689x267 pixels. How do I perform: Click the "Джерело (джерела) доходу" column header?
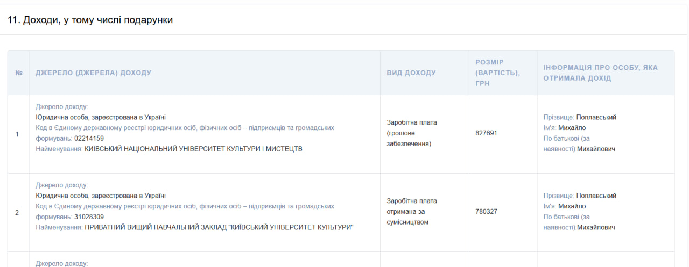pyautogui.click(x=93, y=73)
